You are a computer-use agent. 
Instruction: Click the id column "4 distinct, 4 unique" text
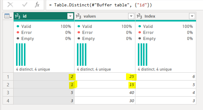(33, 69)
